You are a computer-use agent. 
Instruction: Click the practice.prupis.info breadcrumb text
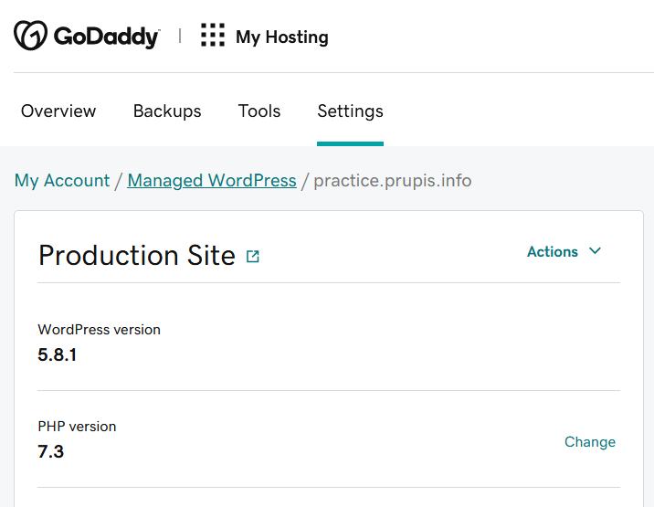[x=393, y=181]
